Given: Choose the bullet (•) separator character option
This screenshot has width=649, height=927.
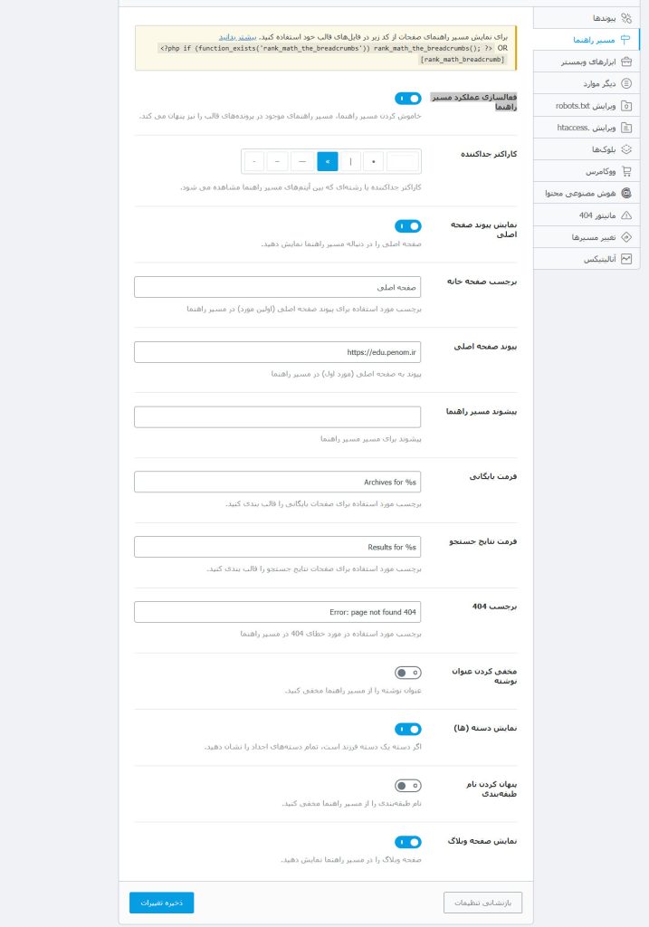Looking at the screenshot, I should (374, 162).
